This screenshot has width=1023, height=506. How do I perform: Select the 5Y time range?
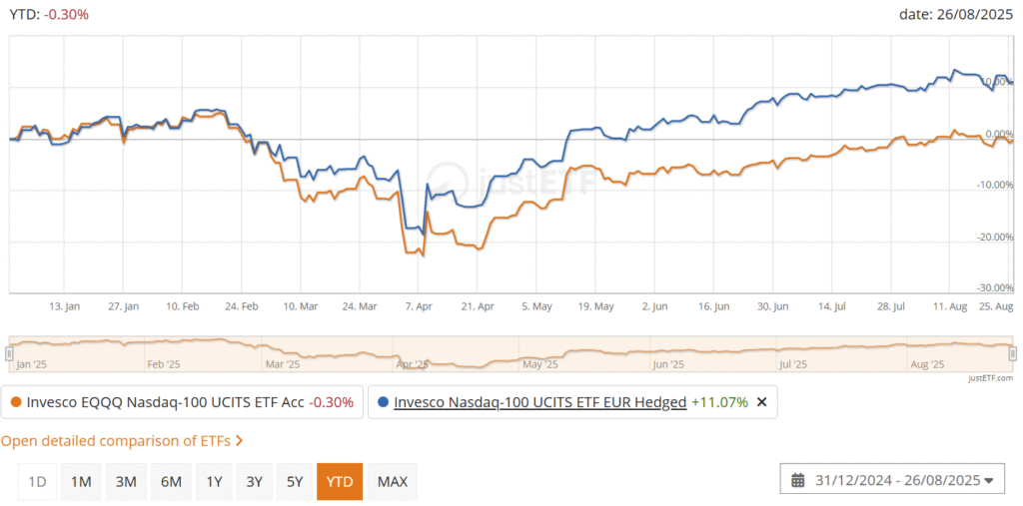pos(295,482)
